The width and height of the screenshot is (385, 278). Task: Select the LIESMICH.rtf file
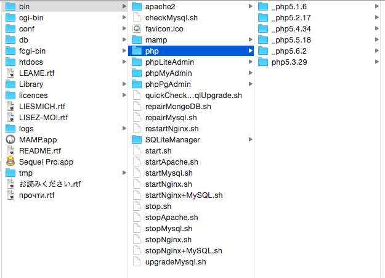(x=42, y=107)
